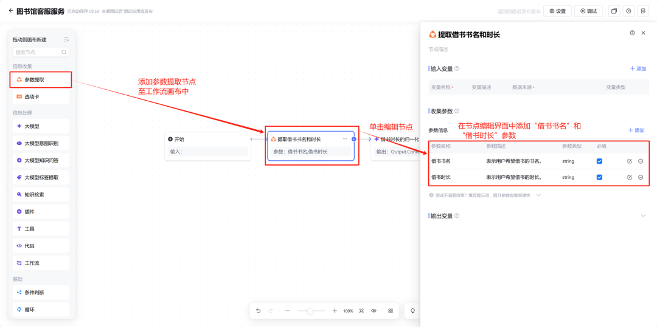
Task: Toggle 必填 checkbox for 借书书名
Action: (599, 161)
